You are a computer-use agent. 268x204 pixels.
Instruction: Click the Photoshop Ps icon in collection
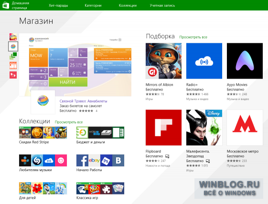click(x=107, y=160)
